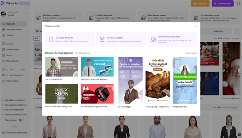Open Geschenk & Belohnung
This screenshot has width=242, height=138.
[16, 132]
